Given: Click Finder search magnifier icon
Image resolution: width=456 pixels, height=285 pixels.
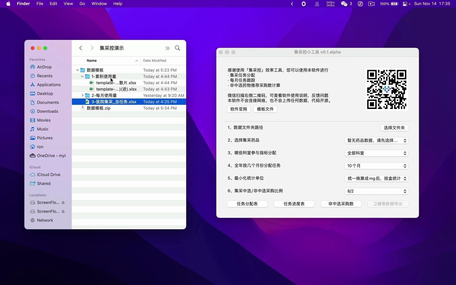Looking at the screenshot, I should (178, 48).
